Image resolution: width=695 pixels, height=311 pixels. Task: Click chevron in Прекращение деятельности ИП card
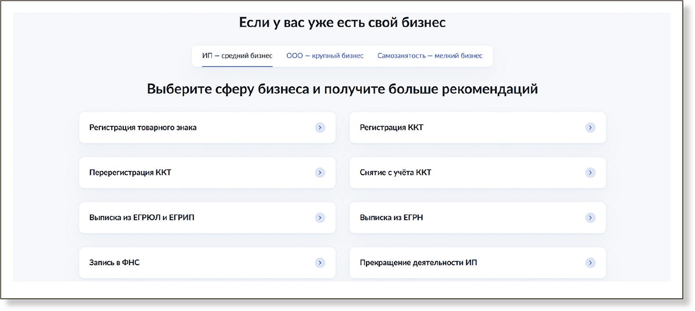[590, 263]
